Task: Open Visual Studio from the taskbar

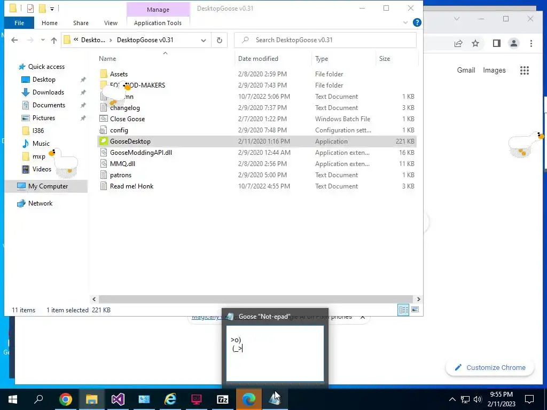Action: tap(118, 399)
